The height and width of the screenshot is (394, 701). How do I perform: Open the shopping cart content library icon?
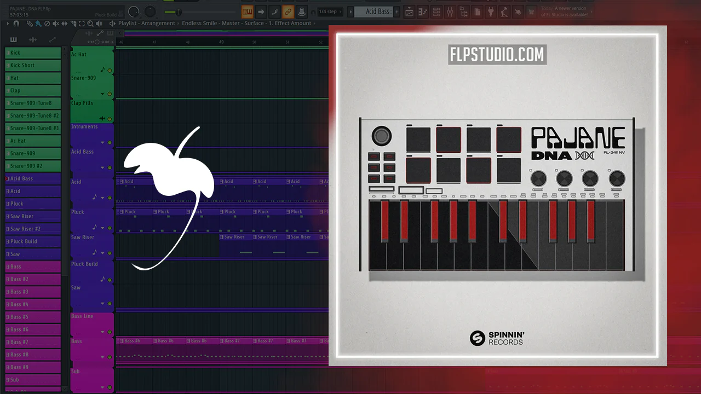(x=531, y=11)
